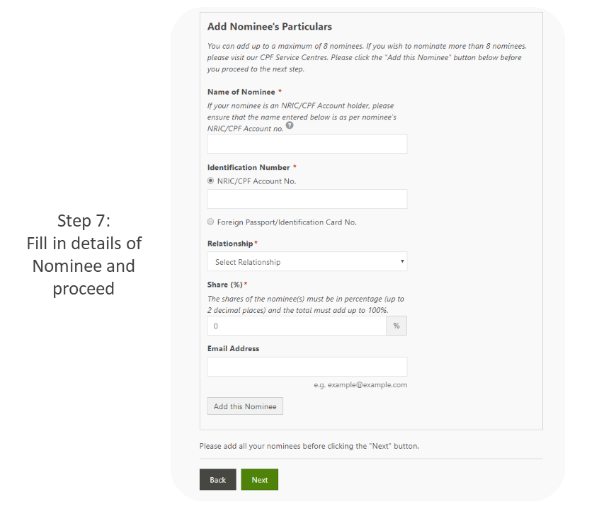The width and height of the screenshot is (599, 509).
Task: Open the Select Relationship dropdown
Action: tap(307, 261)
